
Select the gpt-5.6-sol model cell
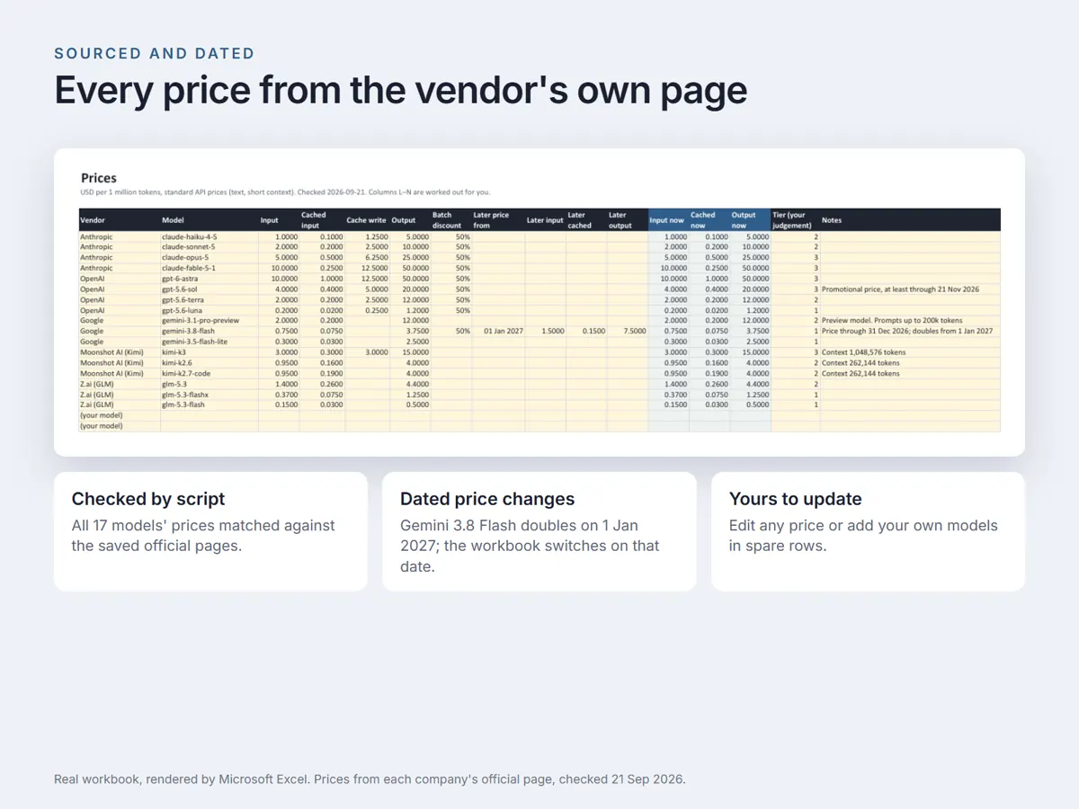[x=210, y=289]
